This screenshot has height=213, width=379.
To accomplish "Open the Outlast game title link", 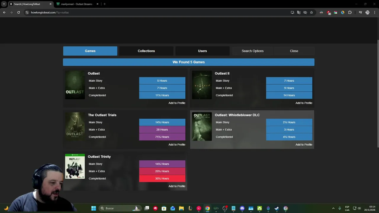I will pos(94,73).
